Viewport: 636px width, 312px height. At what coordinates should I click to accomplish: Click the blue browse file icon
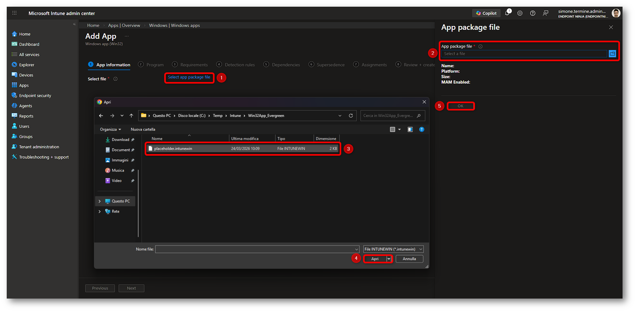(x=612, y=54)
